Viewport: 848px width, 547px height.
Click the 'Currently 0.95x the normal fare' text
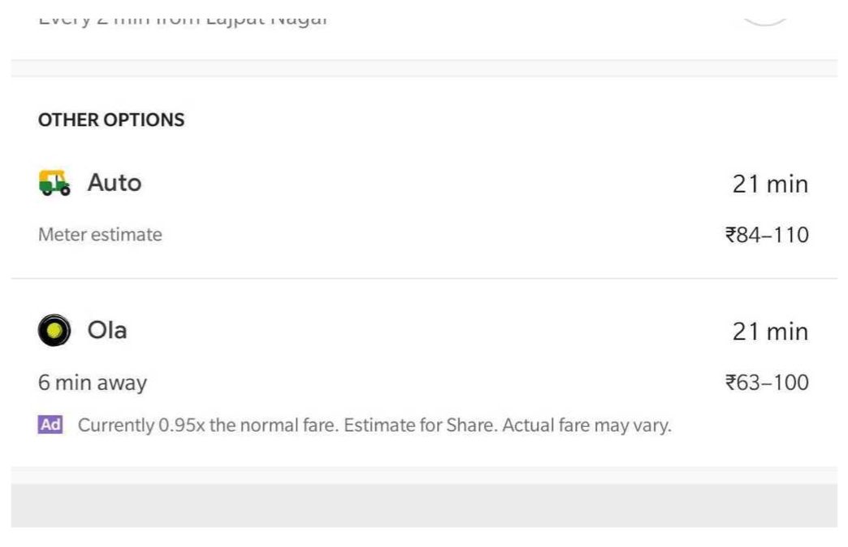pyautogui.click(x=207, y=425)
